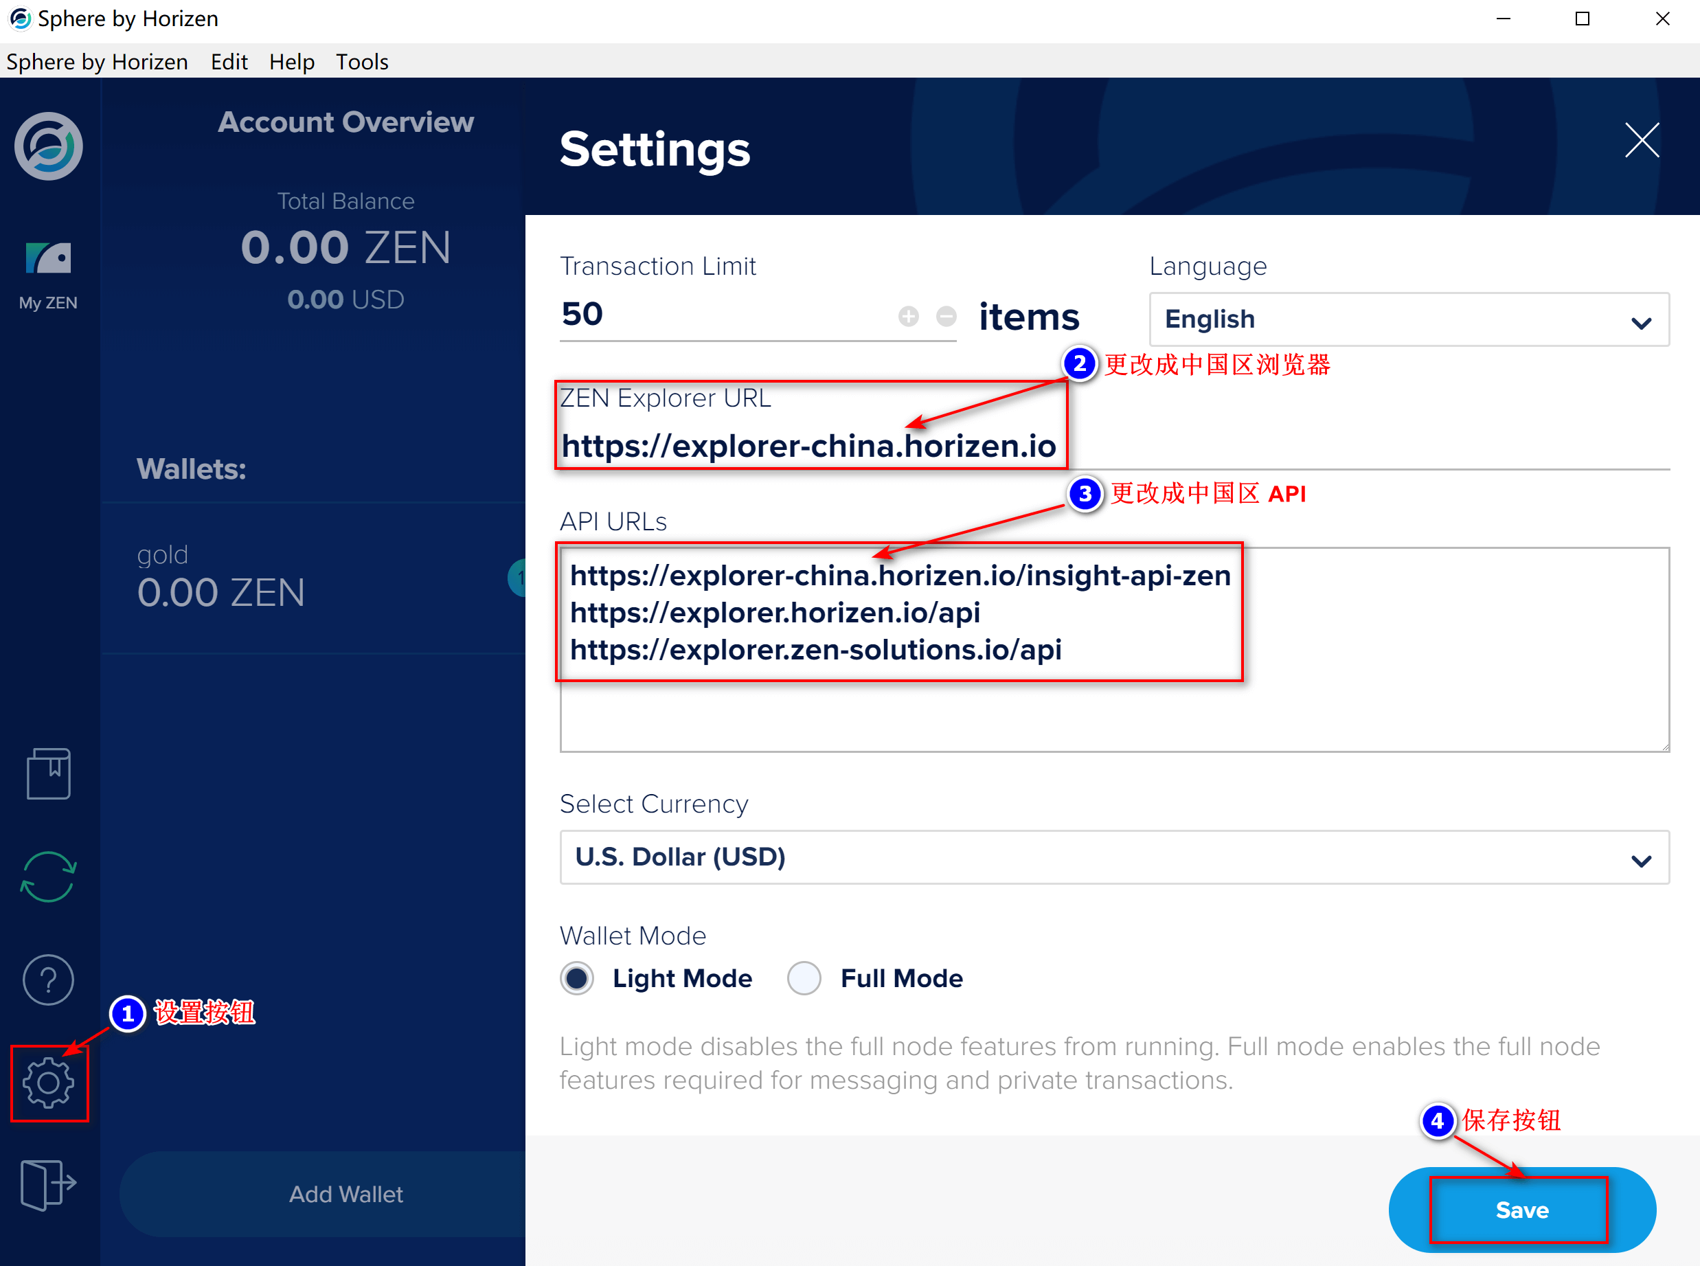The image size is (1700, 1266).
Task: Click the Add Wallet button
Action: tap(323, 1194)
